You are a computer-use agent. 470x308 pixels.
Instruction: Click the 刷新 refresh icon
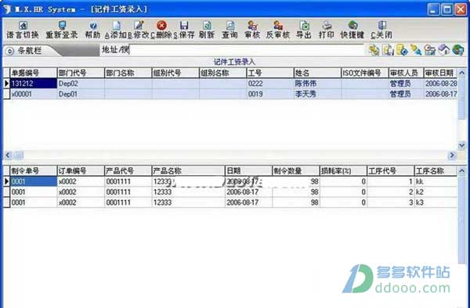pos(207,26)
